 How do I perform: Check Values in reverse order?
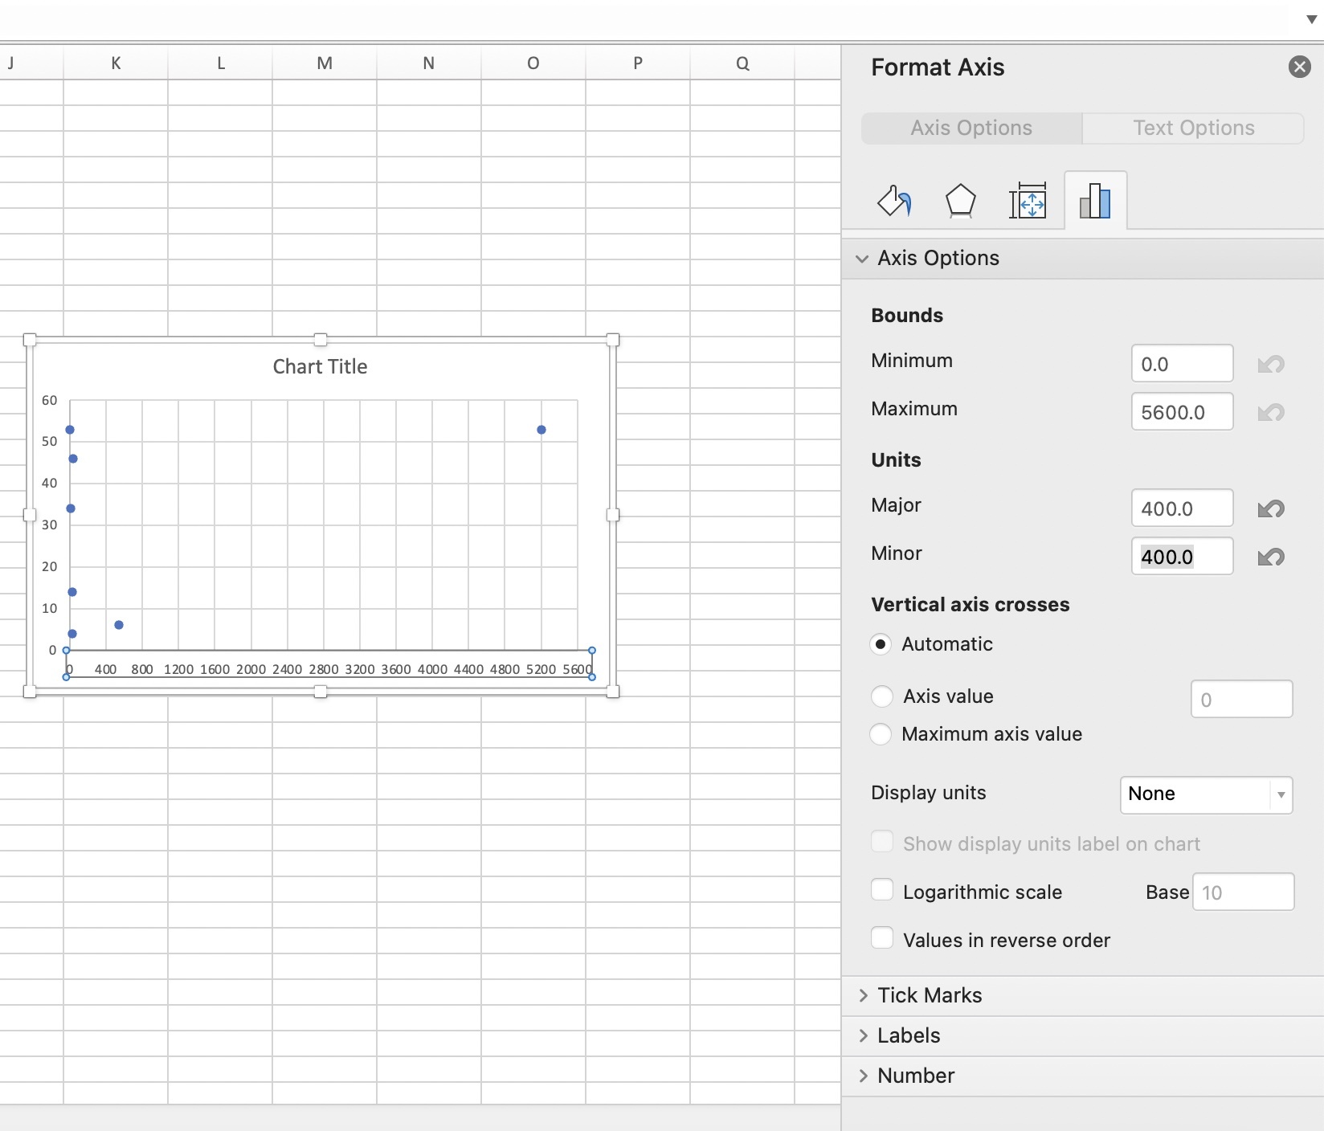pyautogui.click(x=882, y=939)
